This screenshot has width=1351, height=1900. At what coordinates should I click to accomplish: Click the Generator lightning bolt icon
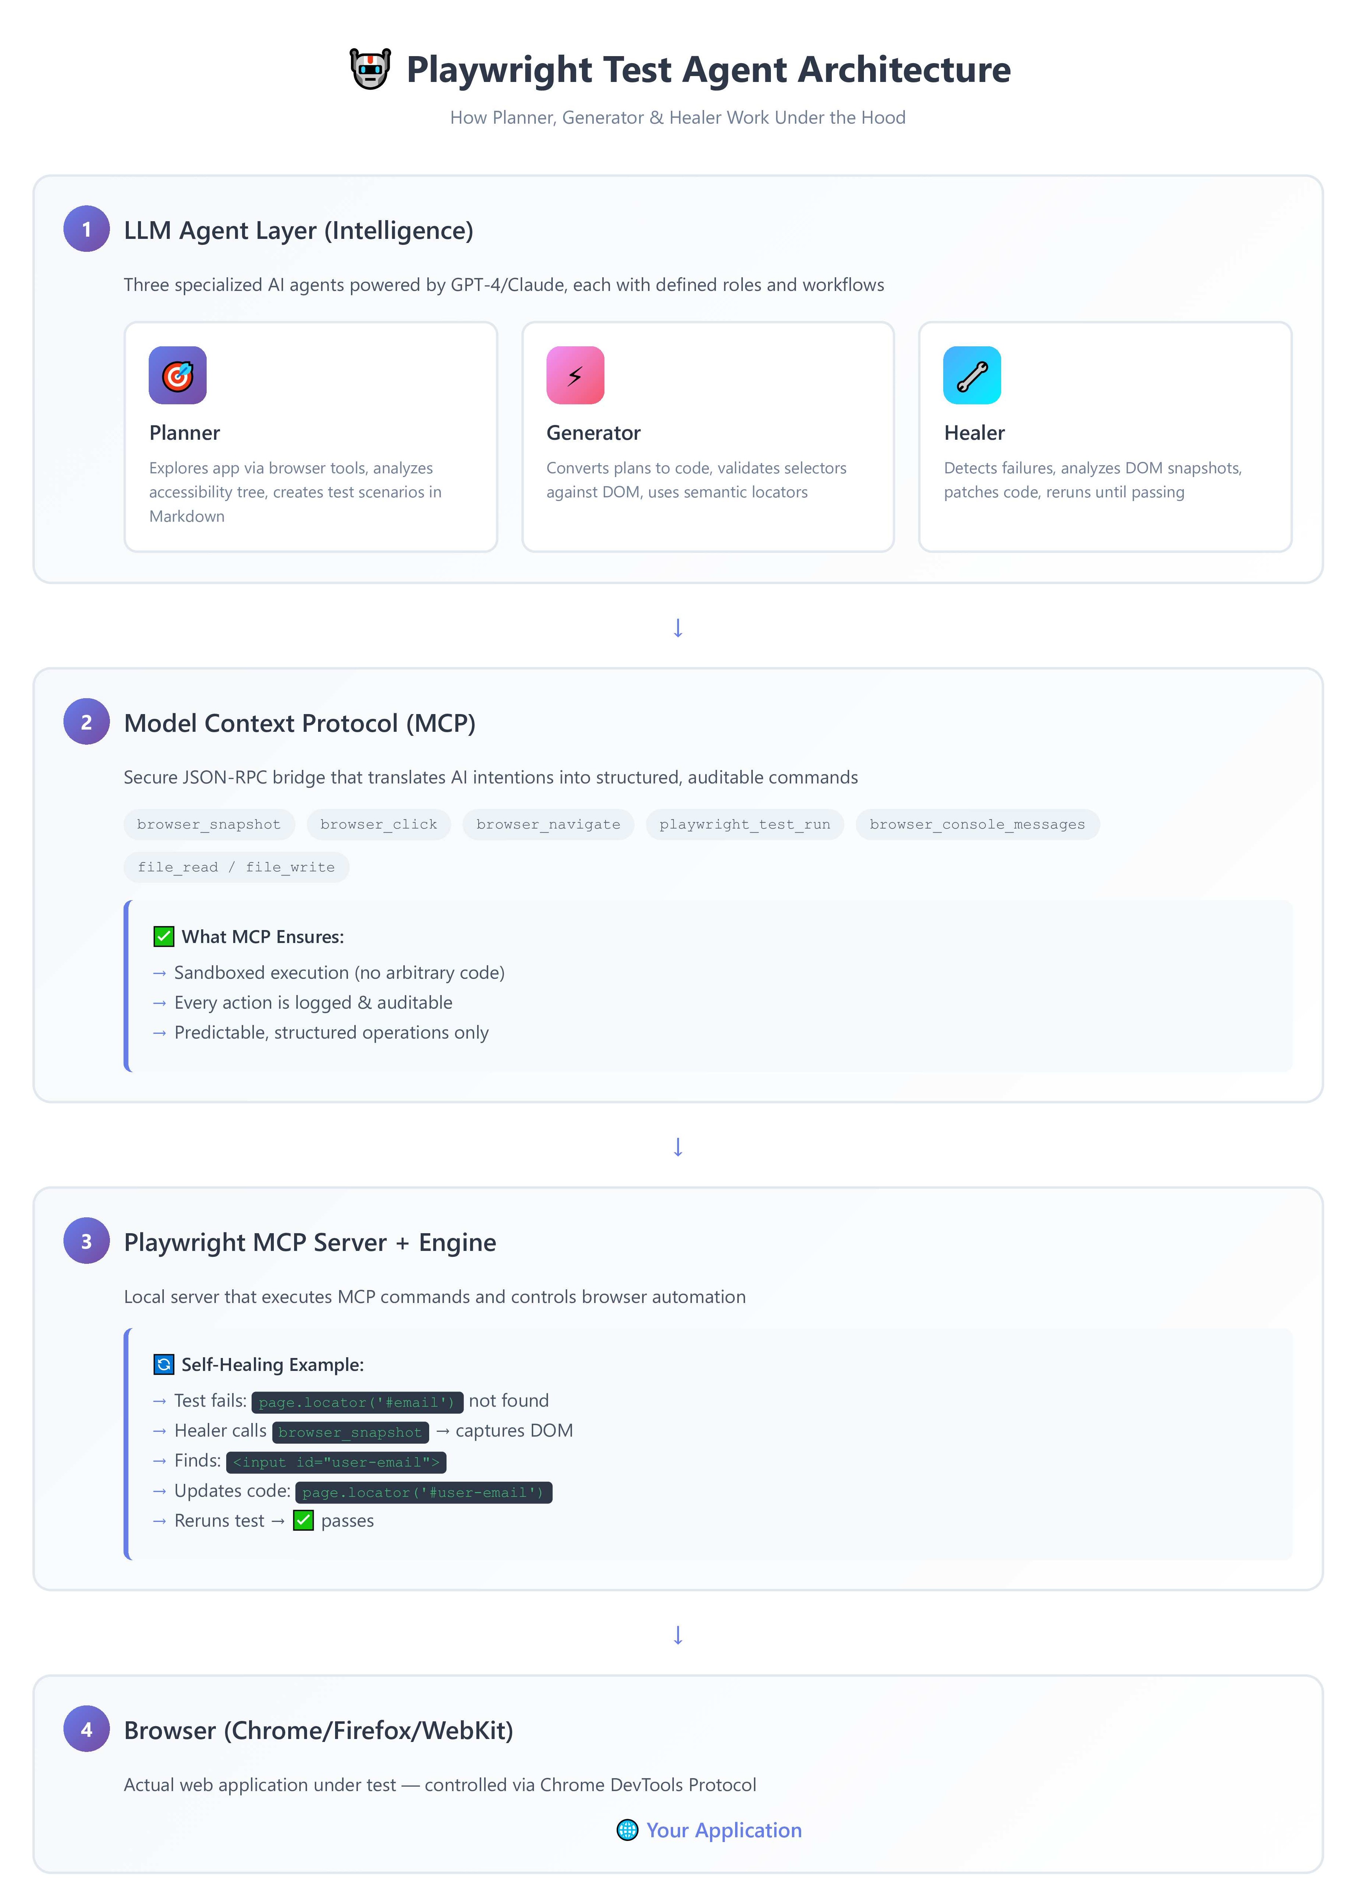(x=575, y=375)
